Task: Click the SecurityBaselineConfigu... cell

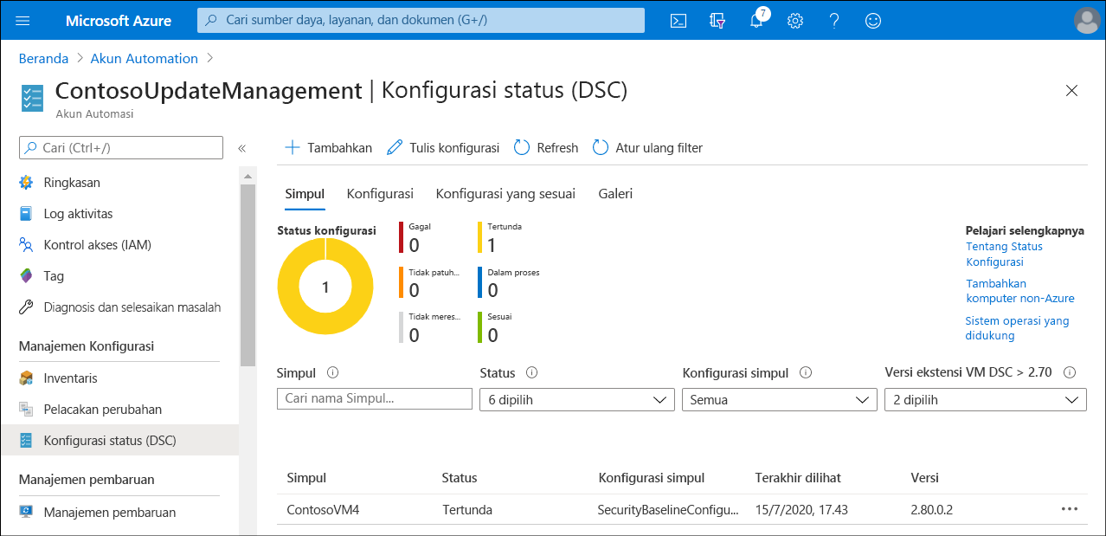Action: 668,509
